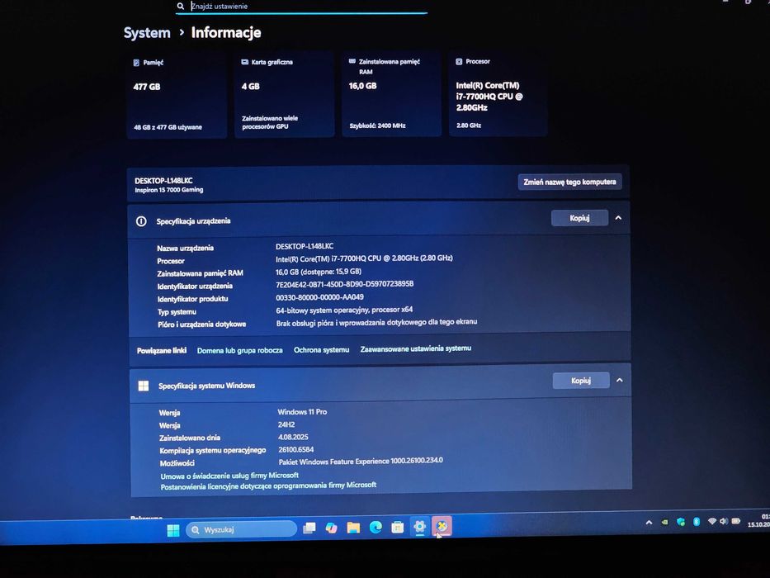Copy Windows specification with Kopiuj

[581, 381]
